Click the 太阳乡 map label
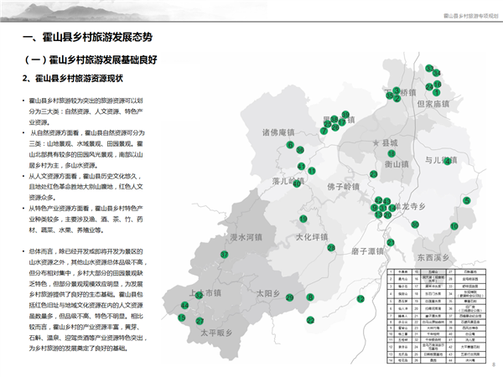 pos(268,293)
